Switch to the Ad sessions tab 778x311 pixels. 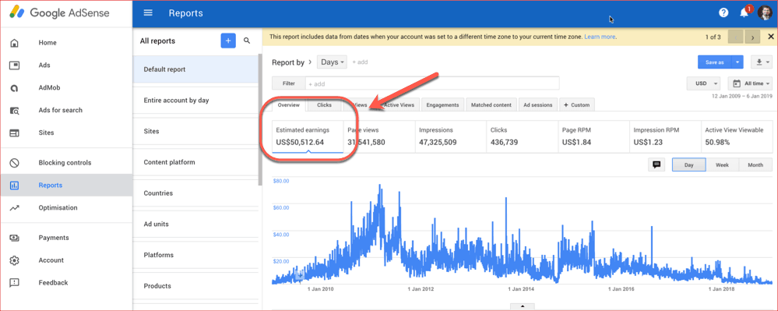click(538, 104)
